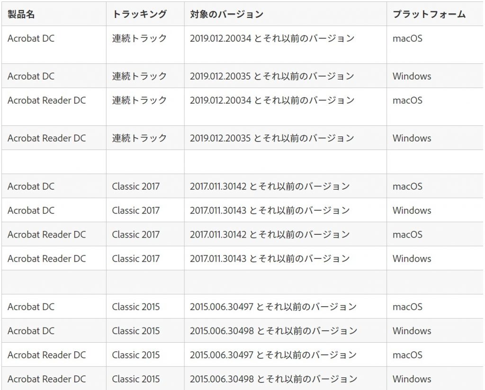Click Windows in the Acrobat Reader DC Classic 2015 row
This screenshot has height=390, width=485.
click(412, 379)
